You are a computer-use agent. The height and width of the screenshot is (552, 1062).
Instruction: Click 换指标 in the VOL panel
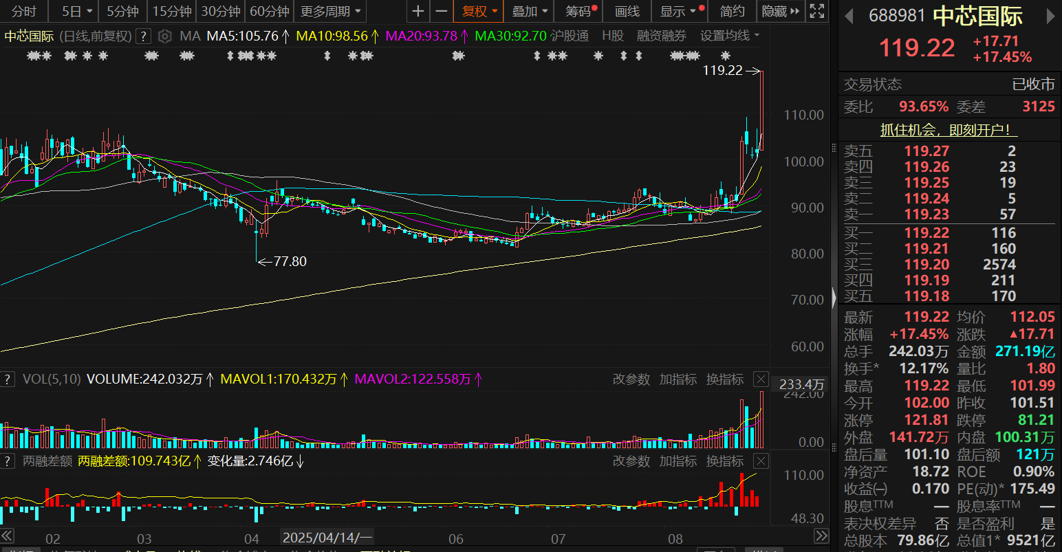tap(724, 379)
